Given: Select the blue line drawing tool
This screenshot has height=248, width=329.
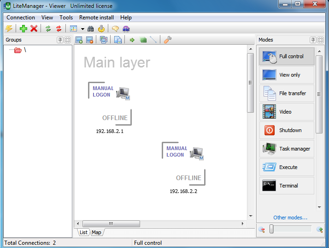Looking at the screenshot, I should coord(153,40).
